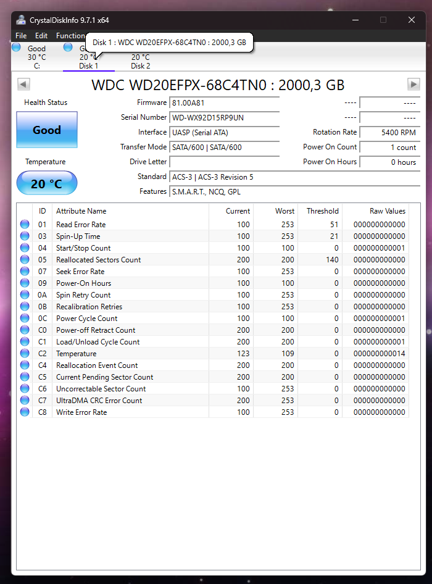The height and width of the screenshot is (584, 432).
Task: Click the blue health orb for C: drive
Action: 17,48
